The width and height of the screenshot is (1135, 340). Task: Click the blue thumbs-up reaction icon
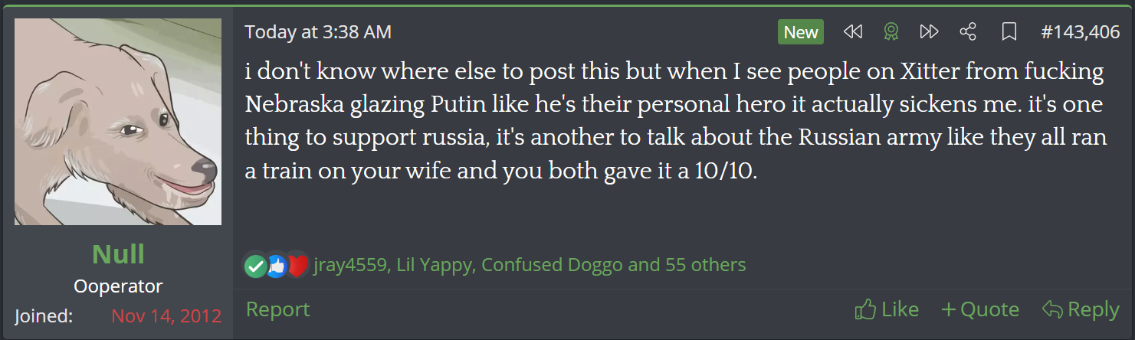coord(275,266)
